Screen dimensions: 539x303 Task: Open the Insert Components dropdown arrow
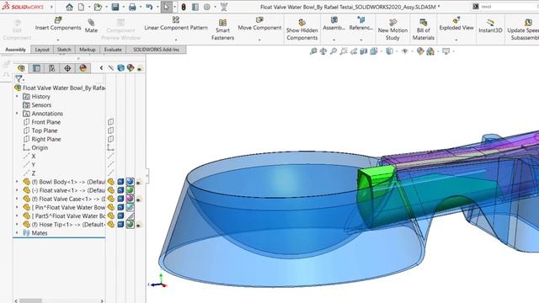[58, 40]
